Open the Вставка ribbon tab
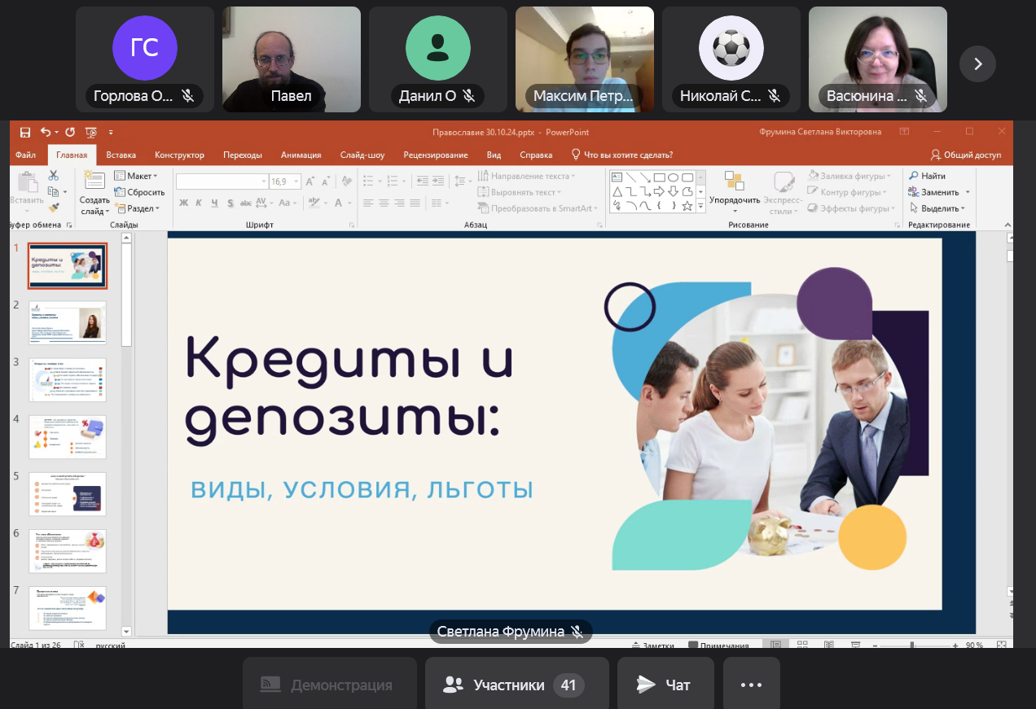Image resolution: width=1036 pixels, height=709 pixels. tap(121, 155)
